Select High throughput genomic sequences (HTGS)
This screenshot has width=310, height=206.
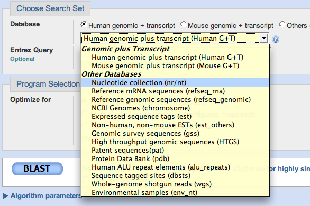click(175, 142)
